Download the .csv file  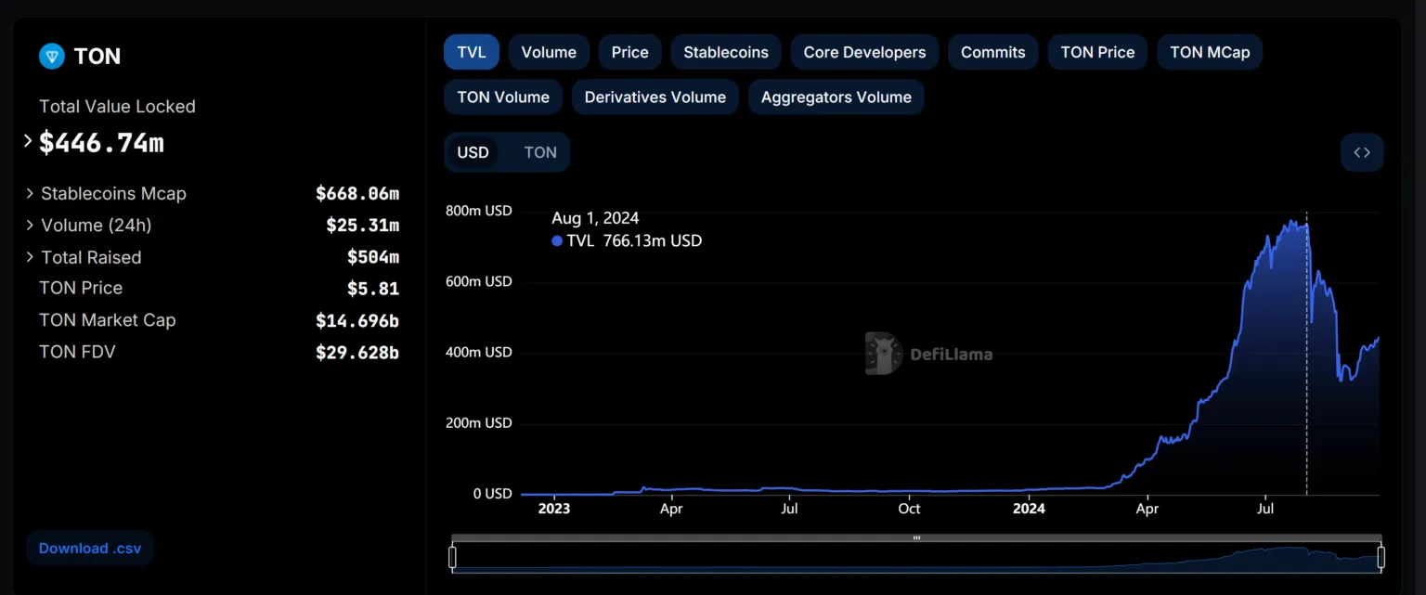point(90,549)
